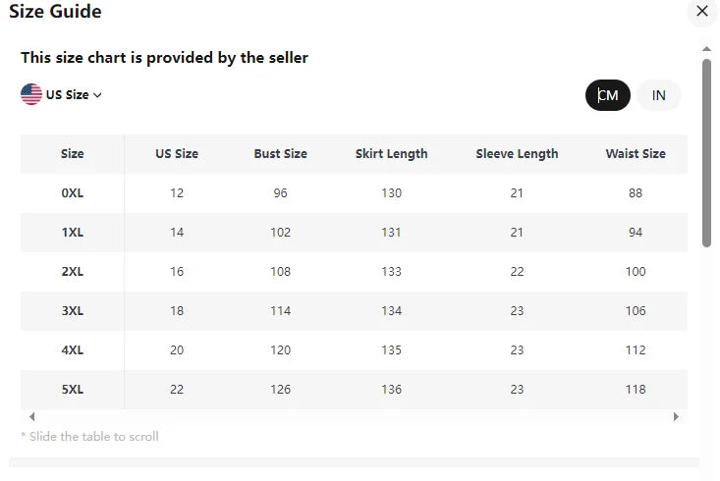Click the US flag icon

31,94
